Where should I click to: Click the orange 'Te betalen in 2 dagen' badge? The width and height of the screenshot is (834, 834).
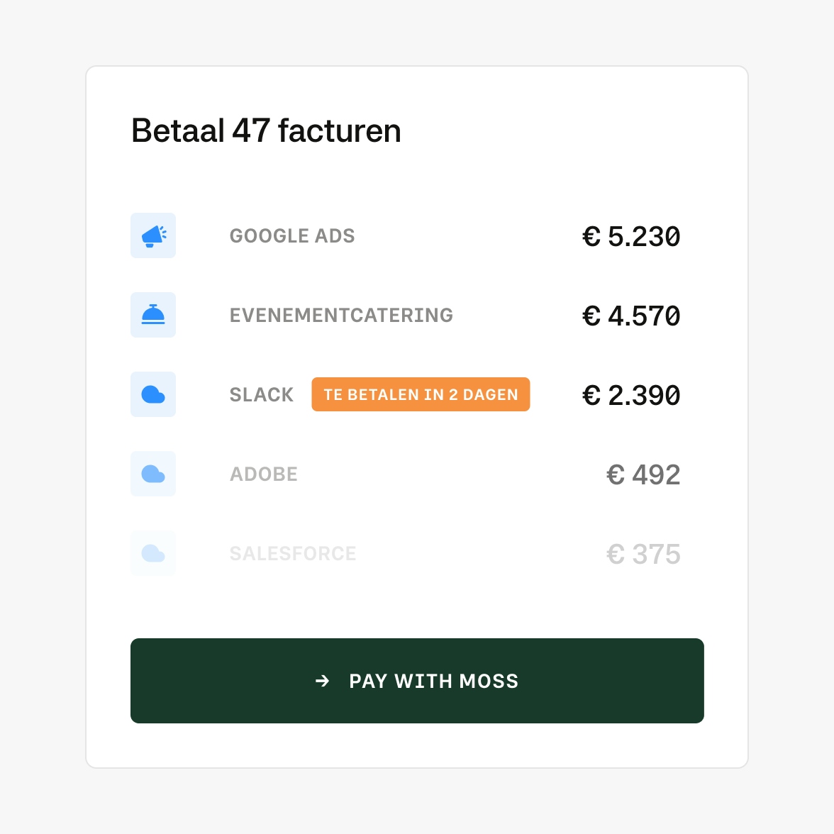pyautogui.click(x=421, y=394)
